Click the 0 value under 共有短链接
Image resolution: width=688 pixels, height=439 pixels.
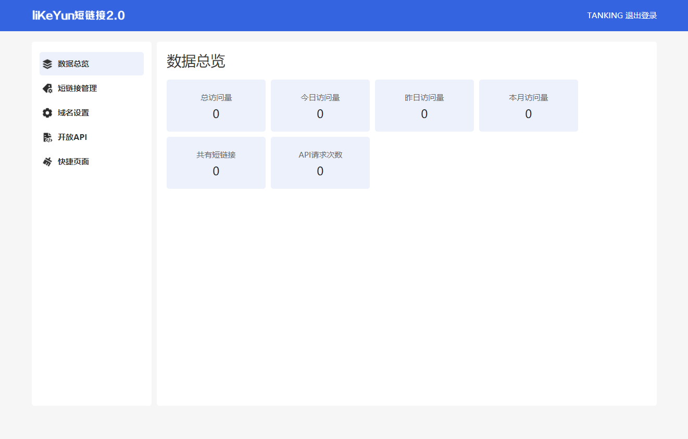click(x=216, y=171)
